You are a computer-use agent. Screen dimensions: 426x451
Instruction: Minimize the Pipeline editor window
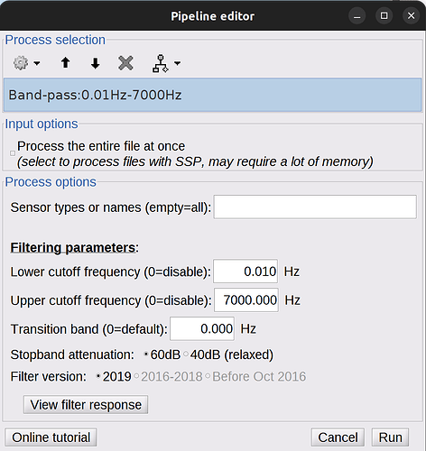point(357,15)
